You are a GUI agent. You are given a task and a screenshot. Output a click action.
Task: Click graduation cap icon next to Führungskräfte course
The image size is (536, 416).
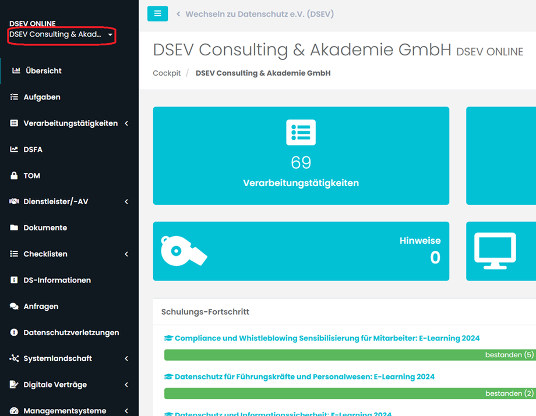[x=168, y=377]
